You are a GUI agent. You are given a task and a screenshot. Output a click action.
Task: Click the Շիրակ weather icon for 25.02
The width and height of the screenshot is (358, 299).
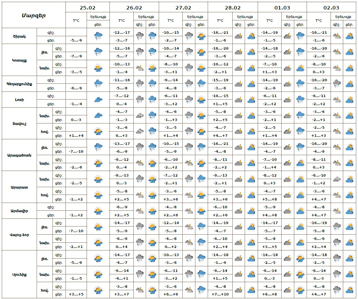[98, 36]
